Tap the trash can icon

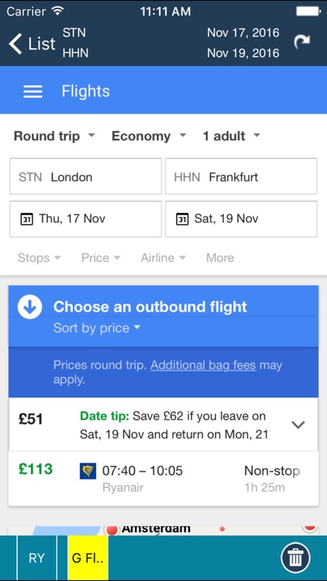tap(295, 558)
